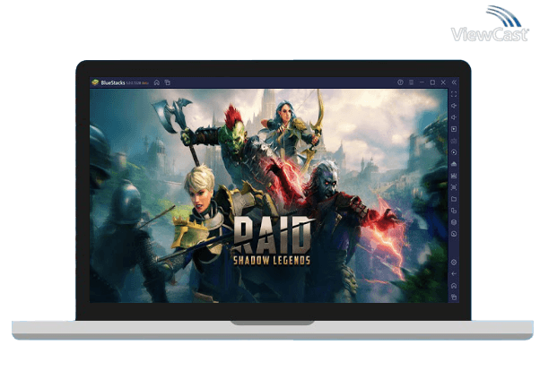The width and height of the screenshot is (540, 371).
Task: Open the BlueStacks home screen from title bar
Action: (x=157, y=82)
